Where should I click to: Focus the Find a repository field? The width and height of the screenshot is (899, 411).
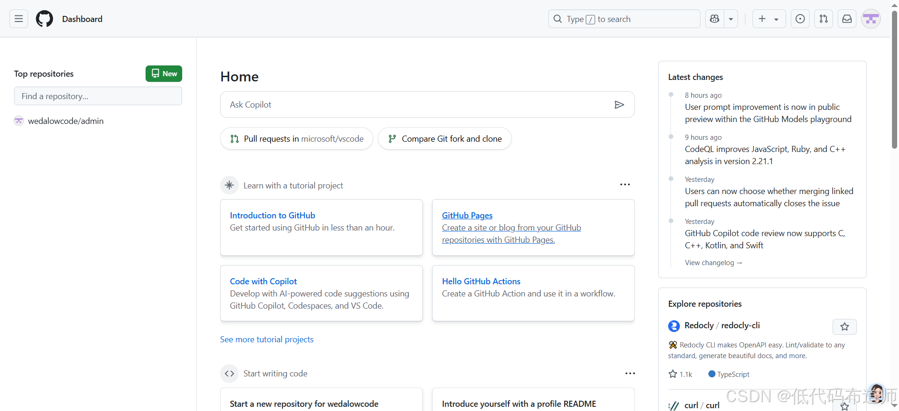click(98, 96)
